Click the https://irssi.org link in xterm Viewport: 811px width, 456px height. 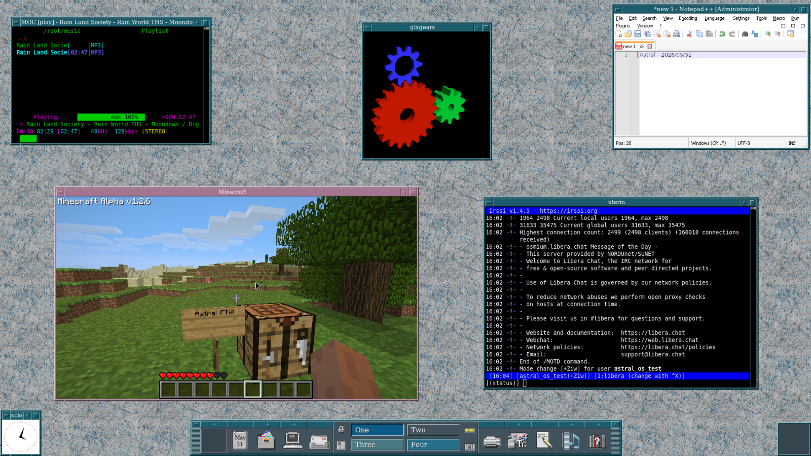[568, 211]
